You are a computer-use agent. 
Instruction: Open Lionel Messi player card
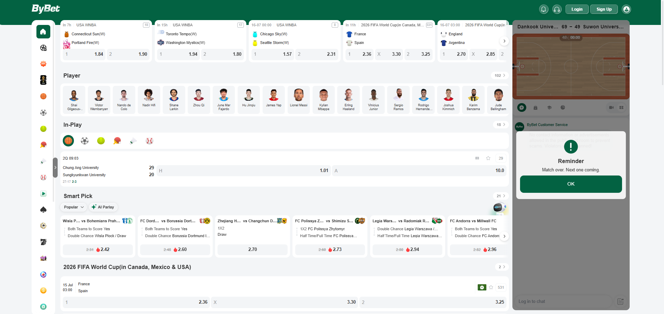299,100
